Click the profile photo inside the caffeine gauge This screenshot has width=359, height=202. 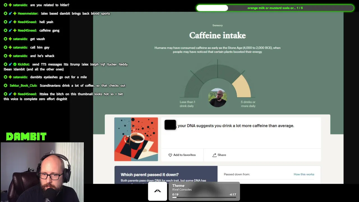pyautogui.click(x=217, y=98)
